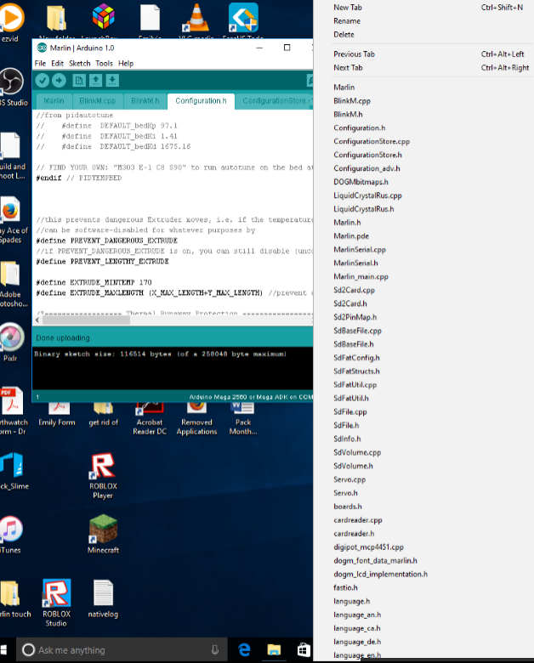534x663 pixels.
Task: Launch VLC media player from desktop
Action: pyautogui.click(x=197, y=20)
